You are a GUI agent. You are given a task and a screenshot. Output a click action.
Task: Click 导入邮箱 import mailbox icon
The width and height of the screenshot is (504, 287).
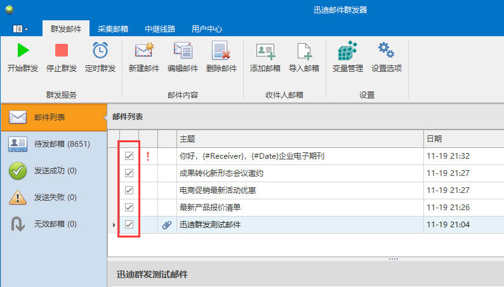pyautogui.click(x=304, y=51)
